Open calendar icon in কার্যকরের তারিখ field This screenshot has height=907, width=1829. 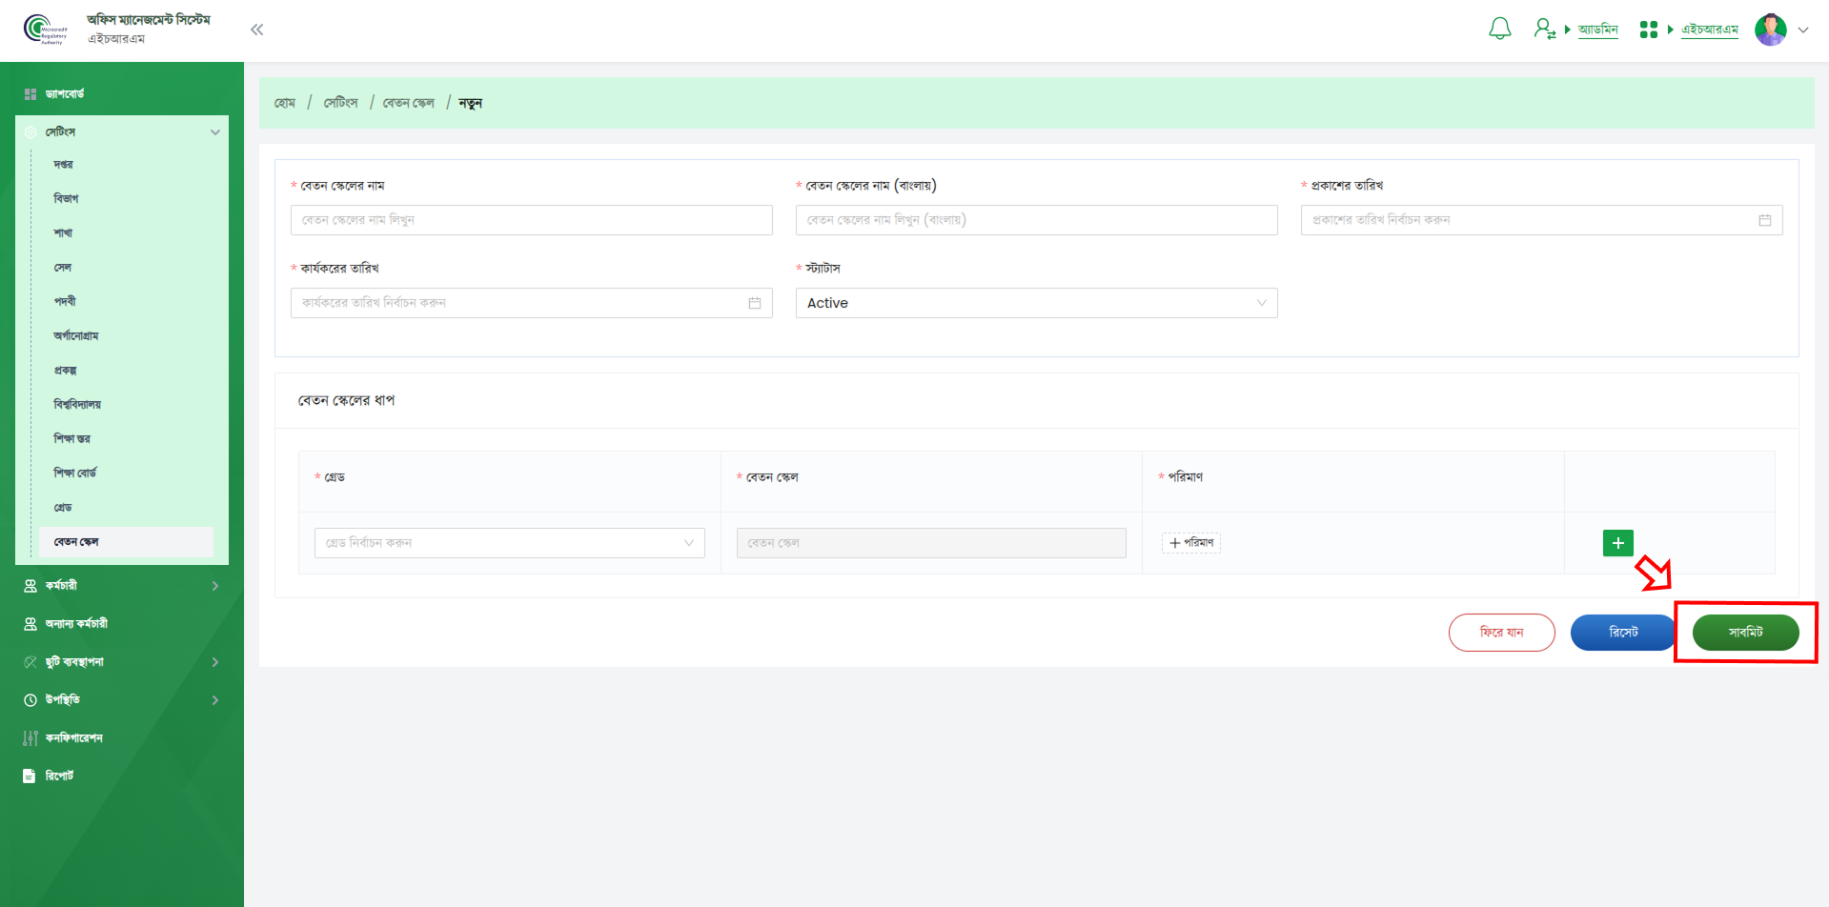[754, 303]
